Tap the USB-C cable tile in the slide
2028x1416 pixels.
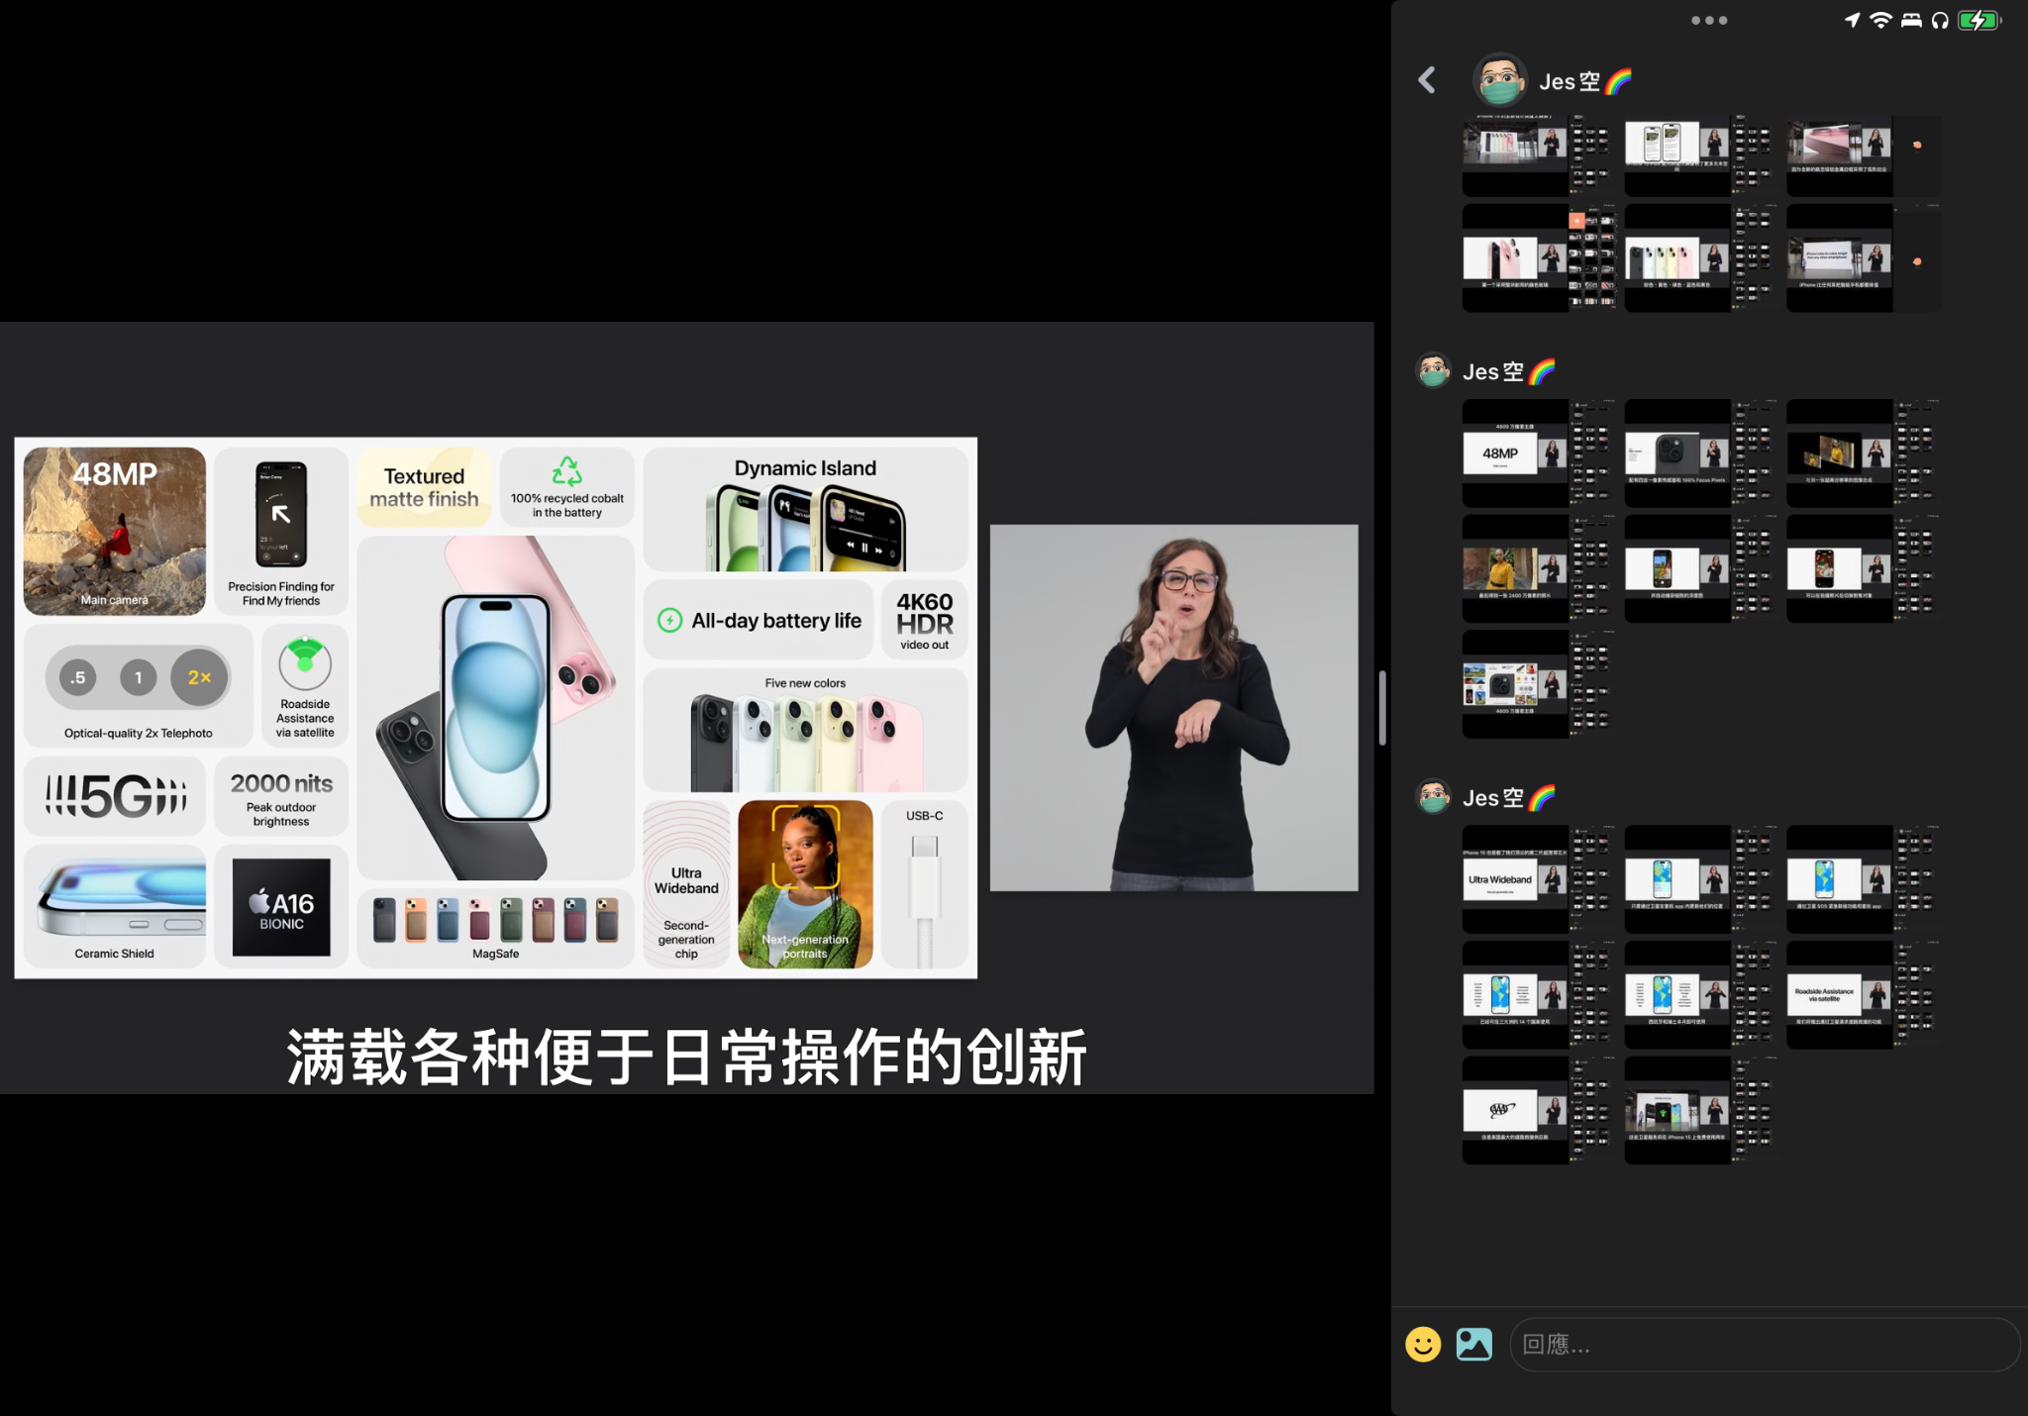925,884
